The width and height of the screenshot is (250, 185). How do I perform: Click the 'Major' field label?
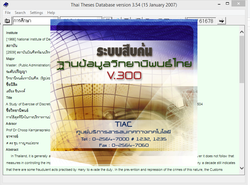[x=11, y=59]
